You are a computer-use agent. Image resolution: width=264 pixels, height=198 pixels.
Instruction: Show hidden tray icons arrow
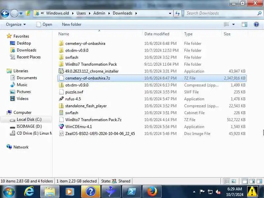[x=194, y=192]
